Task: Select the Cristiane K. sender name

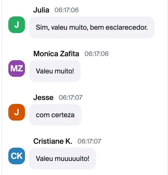Action: point(53,141)
